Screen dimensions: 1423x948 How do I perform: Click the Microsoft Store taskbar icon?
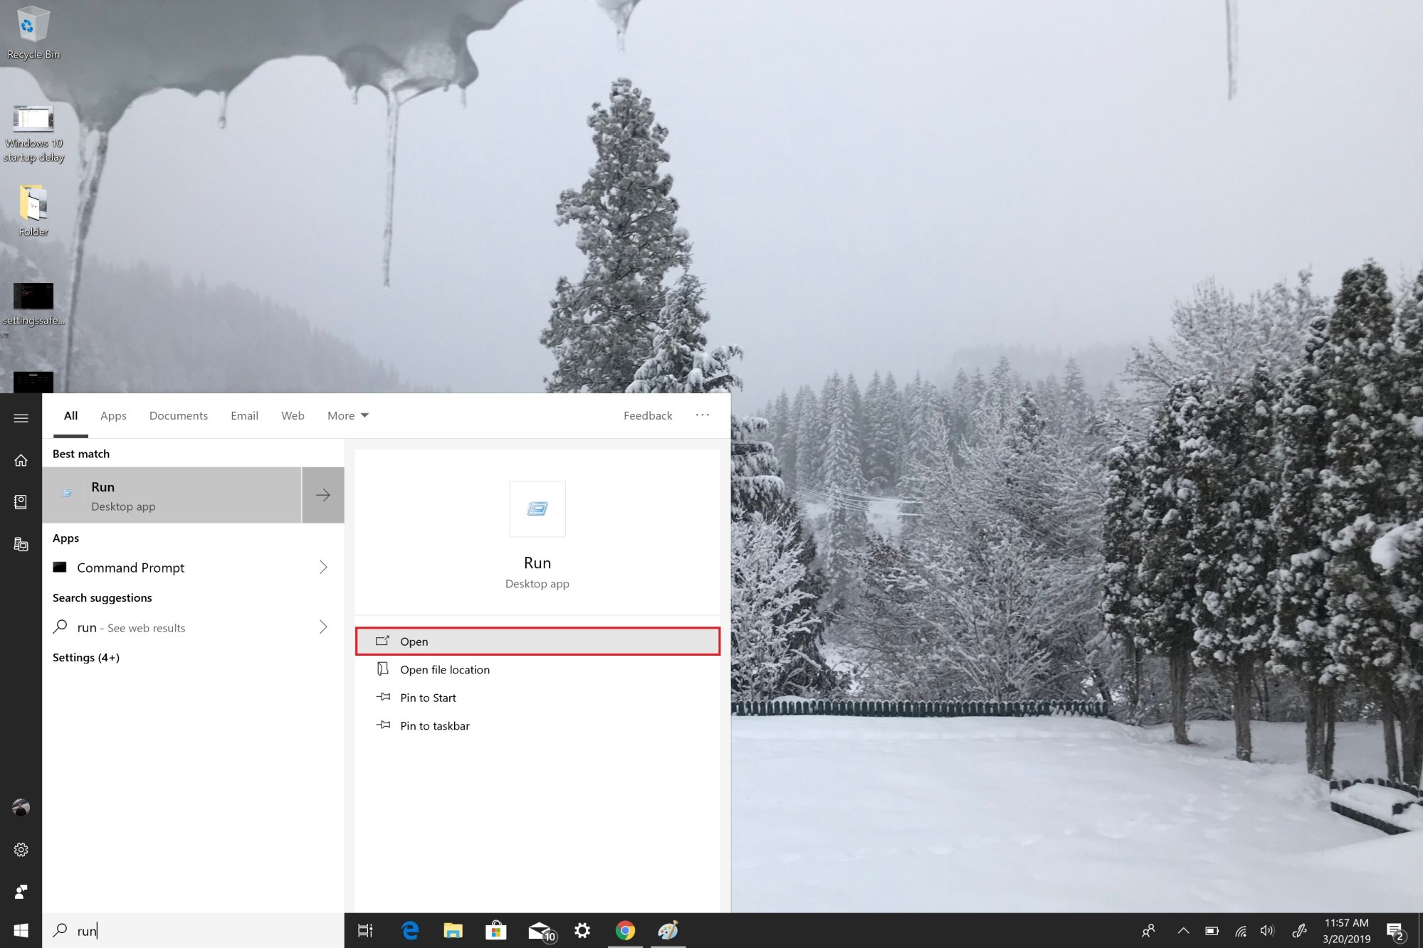[x=495, y=930]
